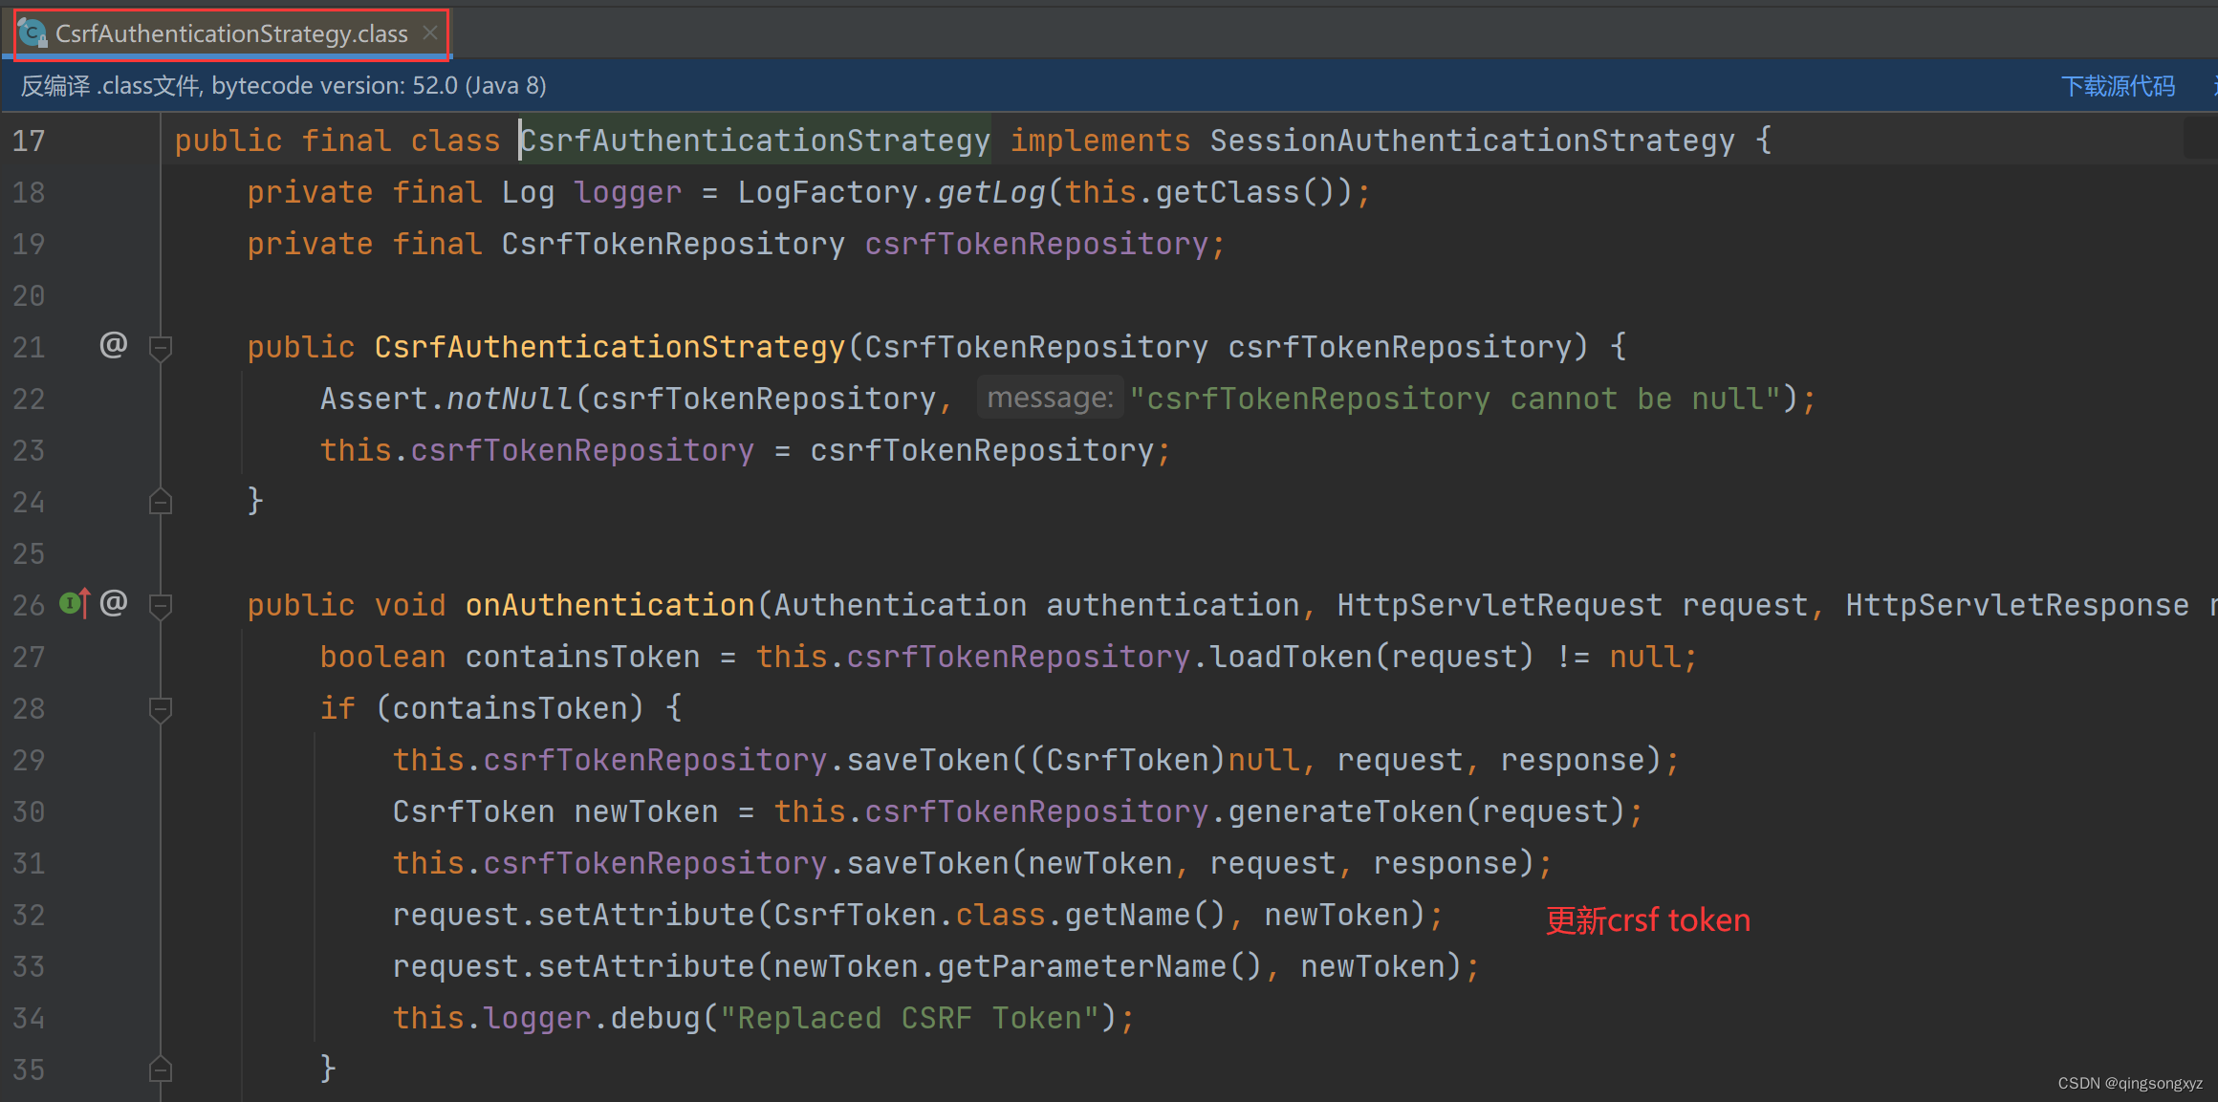The width and height of the screenshot is (2218, 1102).
Task: Click the logger field name on line 18
Action: tap(628, 193)
